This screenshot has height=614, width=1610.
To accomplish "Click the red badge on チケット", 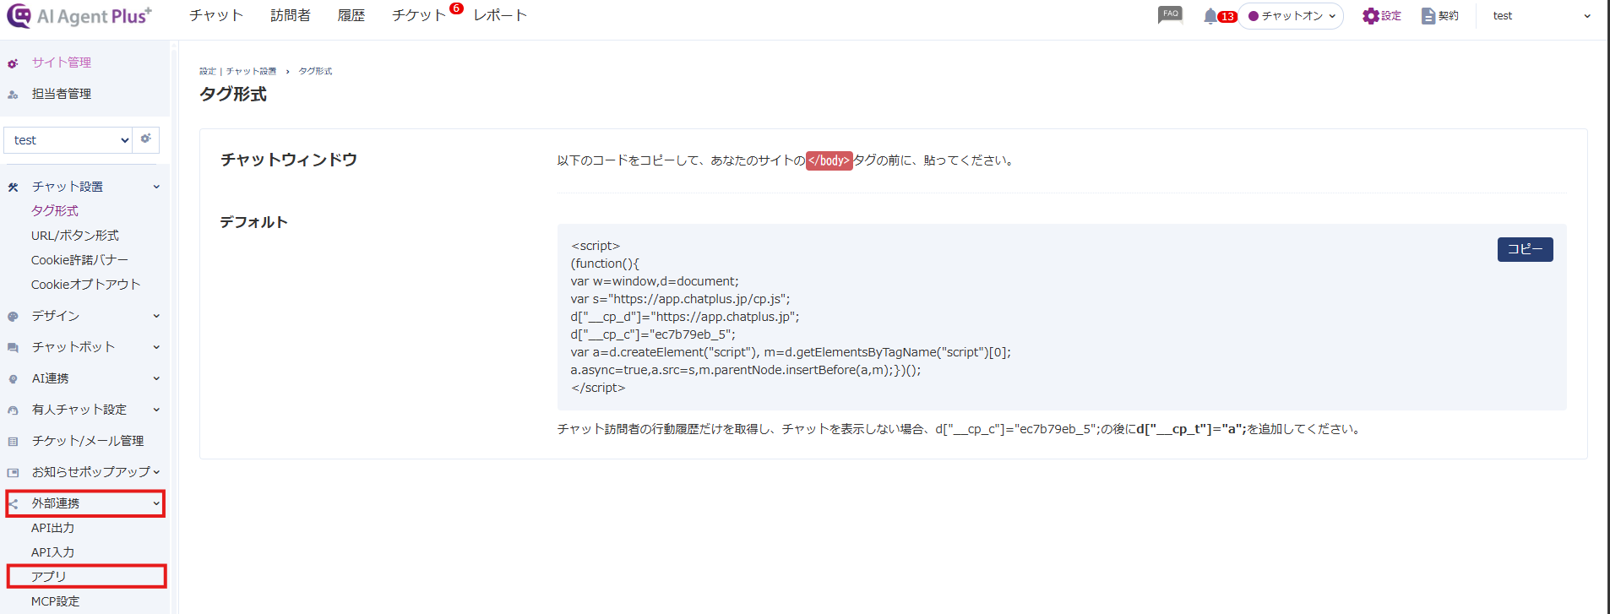I will [x=456, y=8].
